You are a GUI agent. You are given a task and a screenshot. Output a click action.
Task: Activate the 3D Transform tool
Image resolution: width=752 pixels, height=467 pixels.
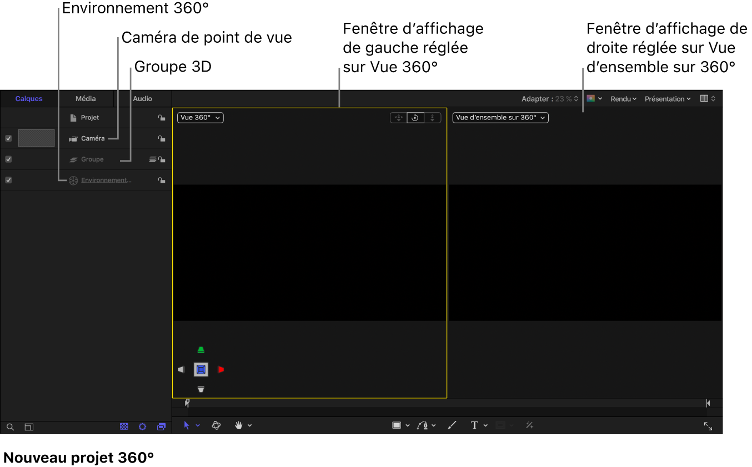tap(217, 425)
